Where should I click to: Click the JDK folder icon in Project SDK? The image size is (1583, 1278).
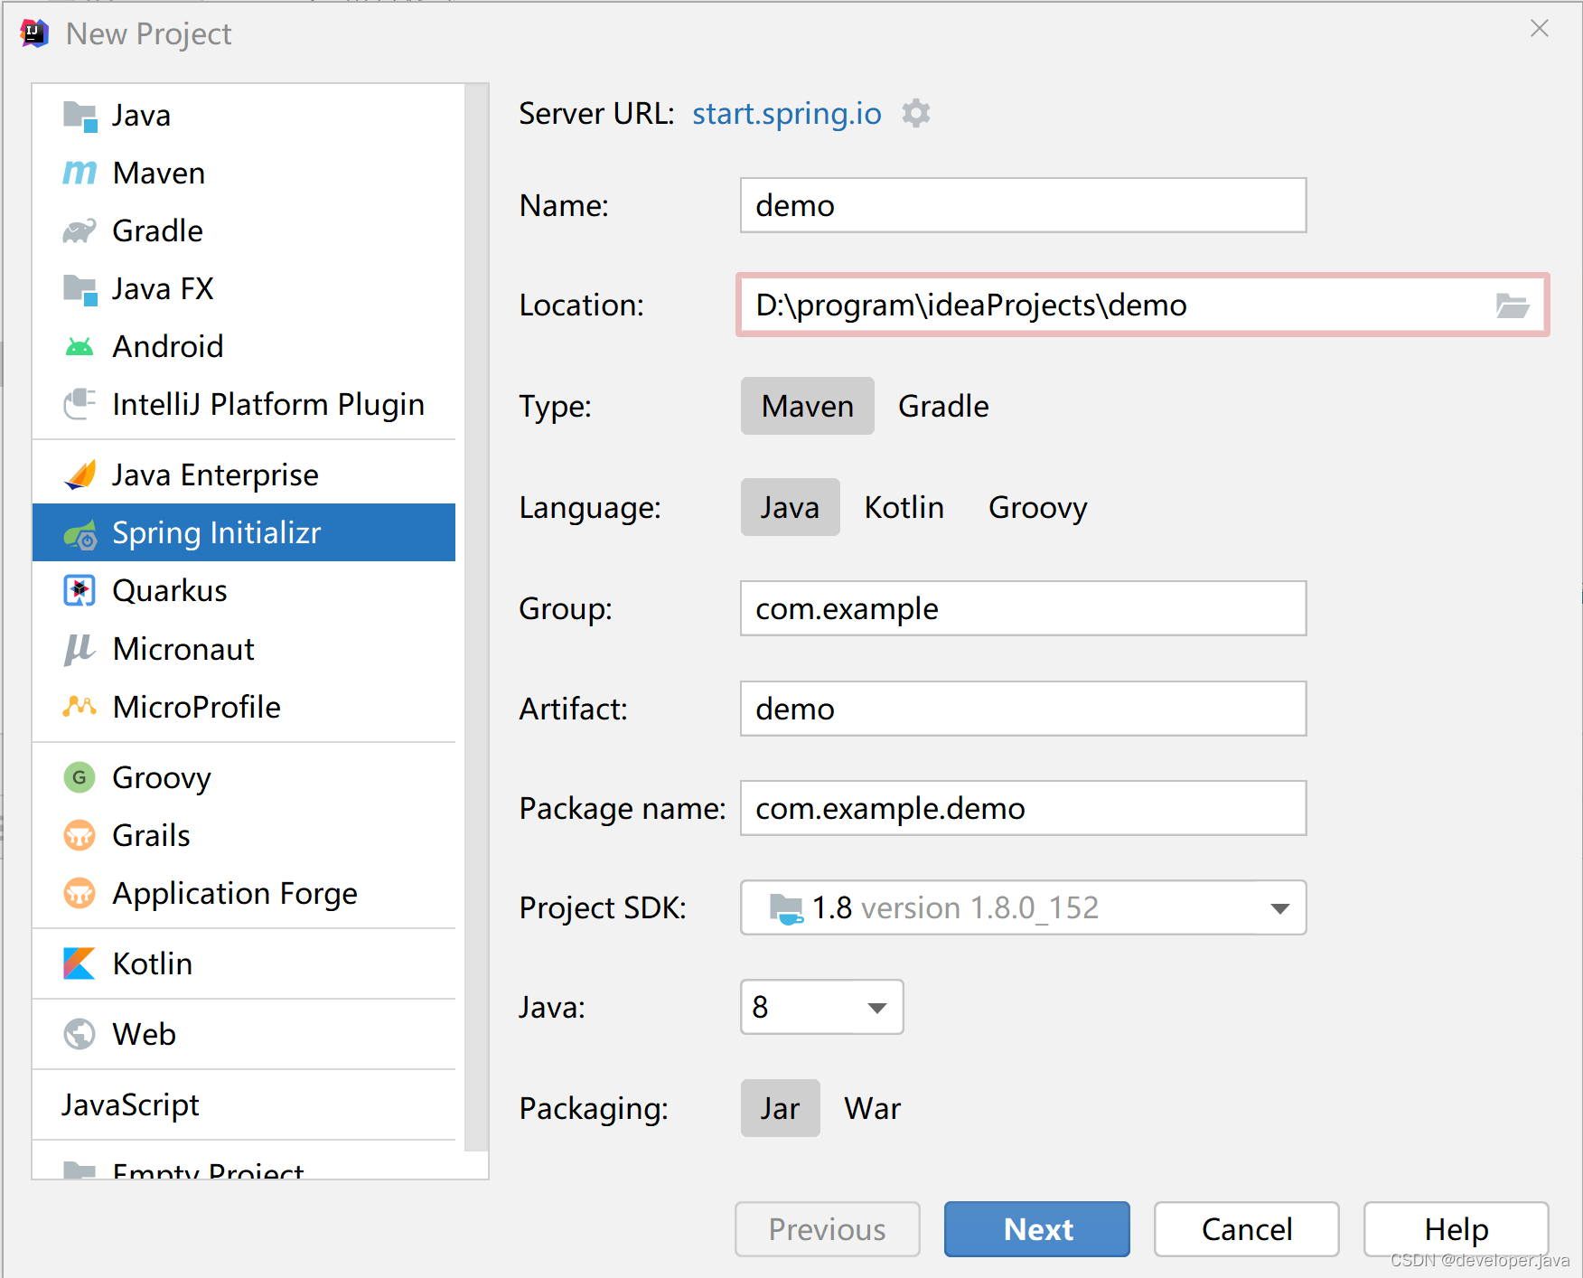[786, 908]
